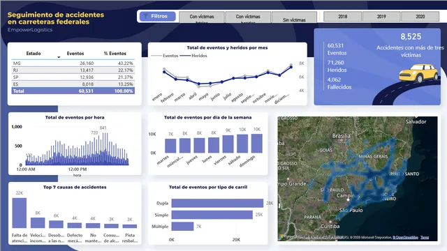The width and height of the screenshot is (447, 251).
Task: Select the Consumo de alcohol cause bar
Action: point(111,226)
